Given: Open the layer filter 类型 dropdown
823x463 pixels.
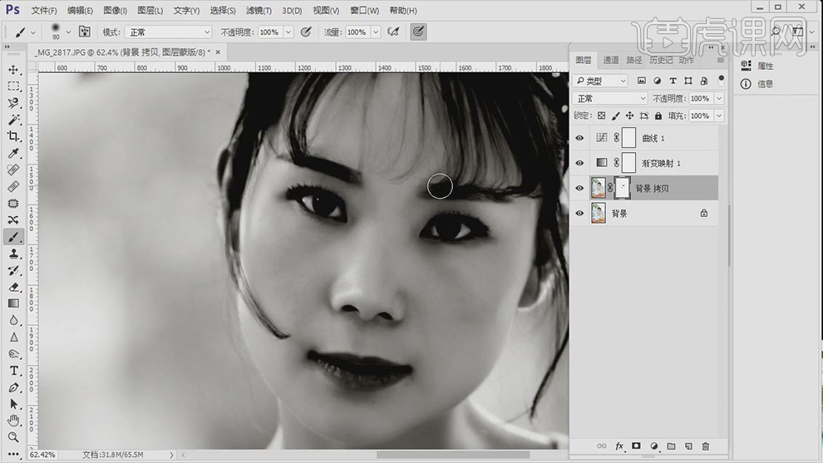Looking at the screenshot, I should [x=600, y=81].
